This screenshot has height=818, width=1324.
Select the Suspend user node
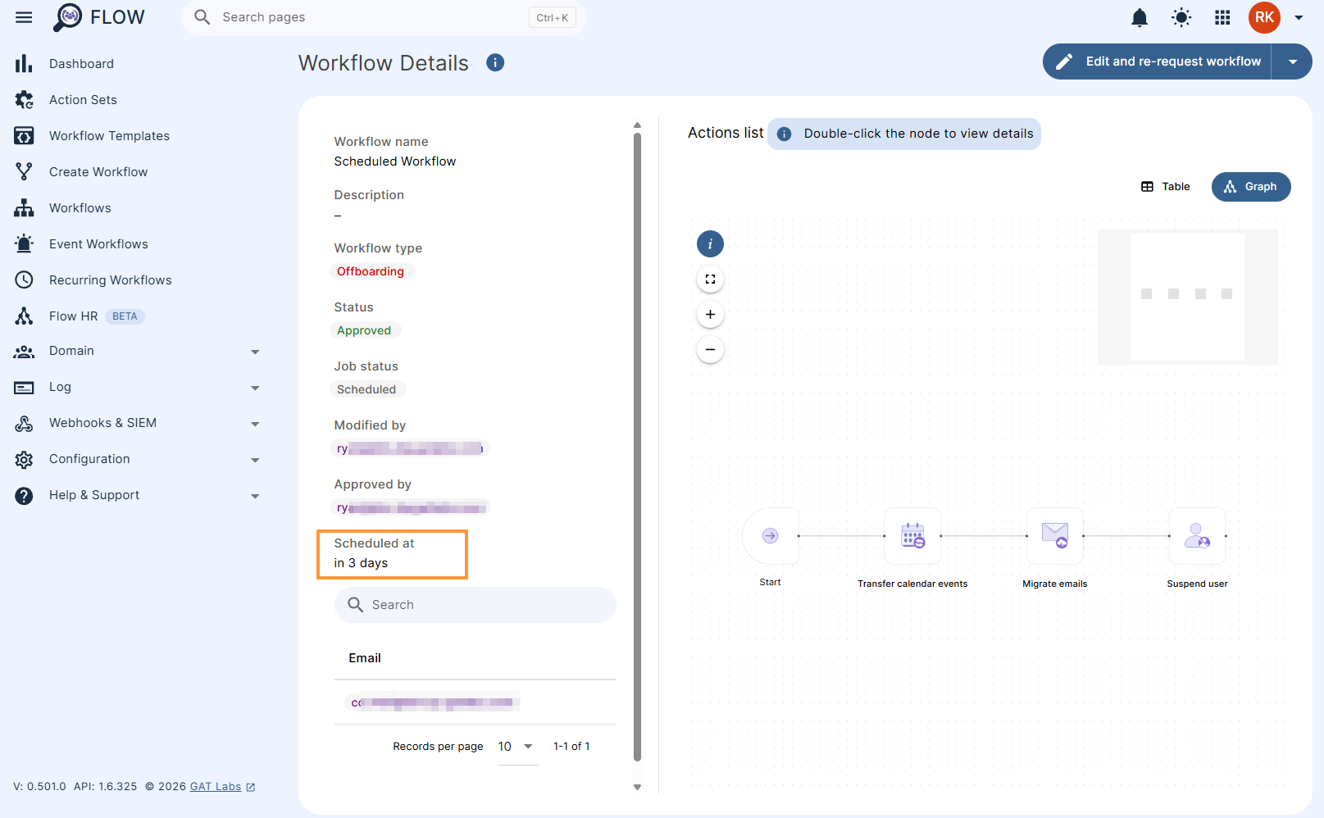pos(1198,536)
